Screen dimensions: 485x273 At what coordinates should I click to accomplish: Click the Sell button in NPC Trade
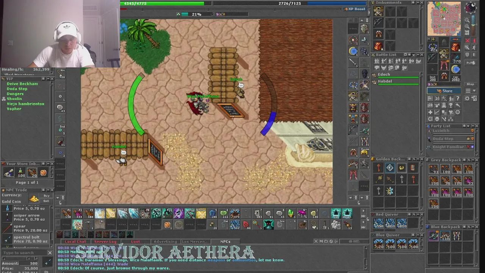click(x=47, y=201)
